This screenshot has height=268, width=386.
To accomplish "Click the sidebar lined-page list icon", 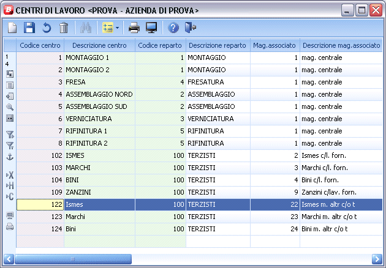I will pos(10,85).
